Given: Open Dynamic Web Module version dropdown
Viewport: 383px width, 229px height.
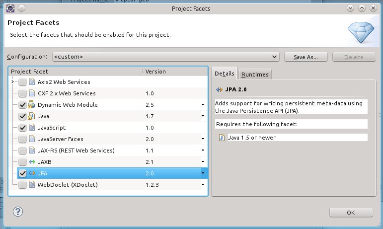Looking at the screenshot, I should (203, 104).
